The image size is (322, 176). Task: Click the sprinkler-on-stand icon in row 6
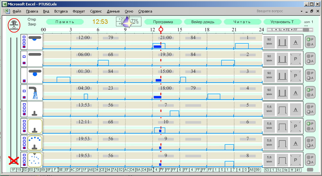(x=35, y=126)
